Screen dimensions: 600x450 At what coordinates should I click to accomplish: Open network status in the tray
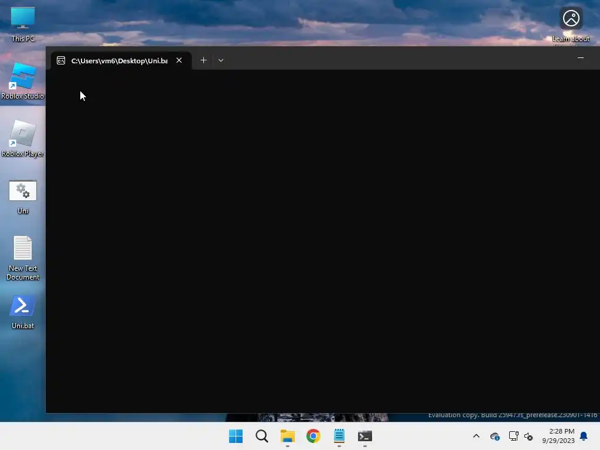click(x=513, y=436)
